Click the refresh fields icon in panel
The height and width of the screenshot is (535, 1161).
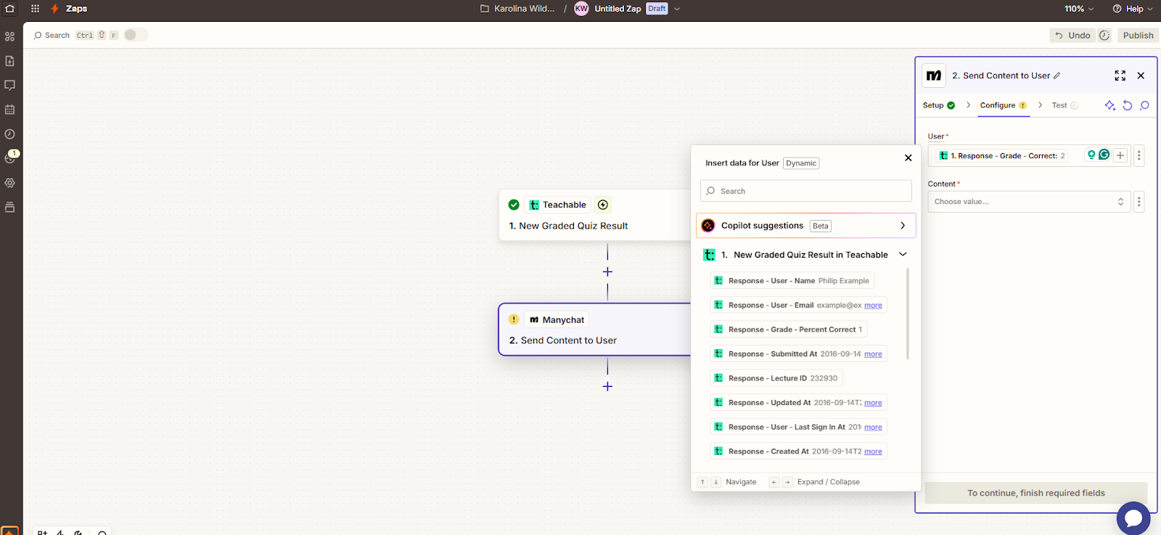click(x=1127, y=105)
